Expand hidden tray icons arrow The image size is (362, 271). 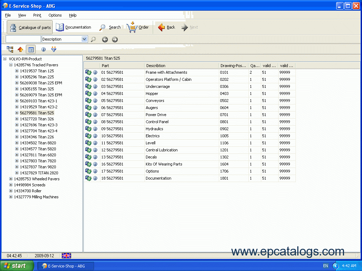[x=335, y=266]
